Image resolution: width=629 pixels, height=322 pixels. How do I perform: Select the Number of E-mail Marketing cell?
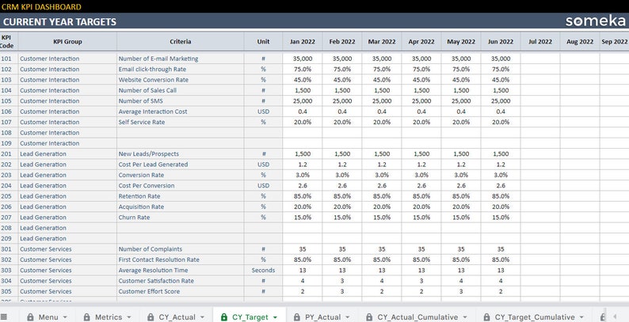tap(180, 59)
